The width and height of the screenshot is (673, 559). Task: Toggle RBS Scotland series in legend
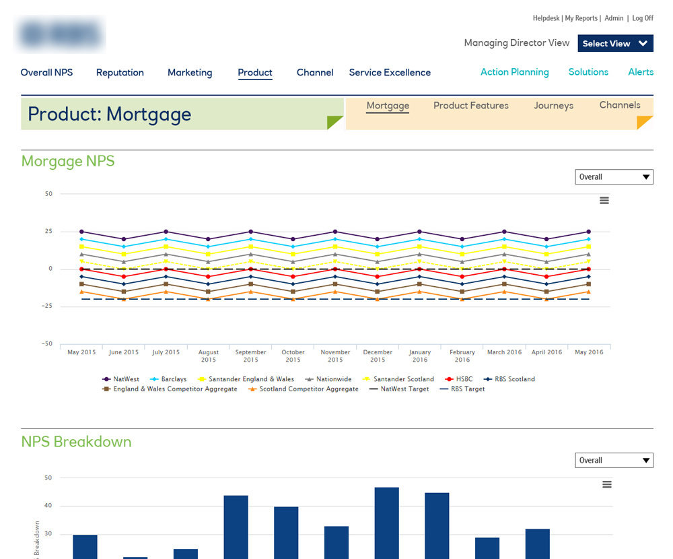[x=509, y=379]
